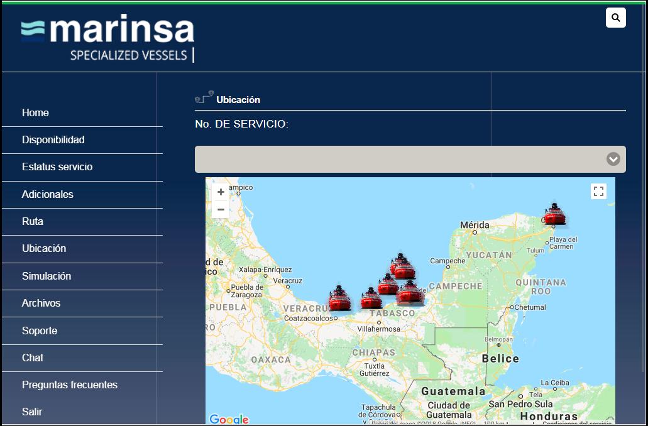Click the search magnifier icon
Screen dimensions: 648x426
point(616,18)
